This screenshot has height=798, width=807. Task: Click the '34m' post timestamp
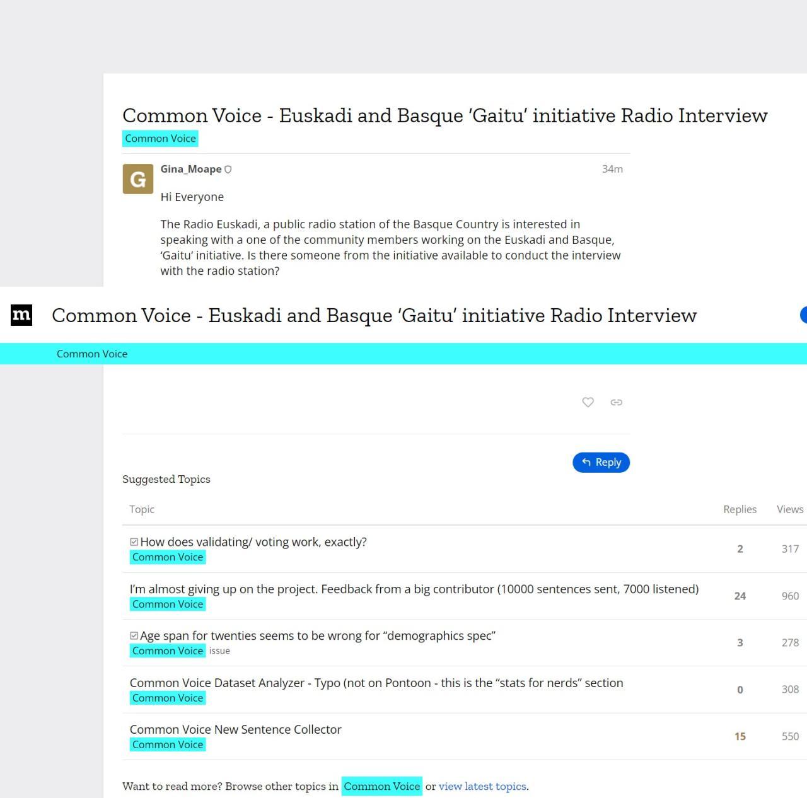(612, 169)
